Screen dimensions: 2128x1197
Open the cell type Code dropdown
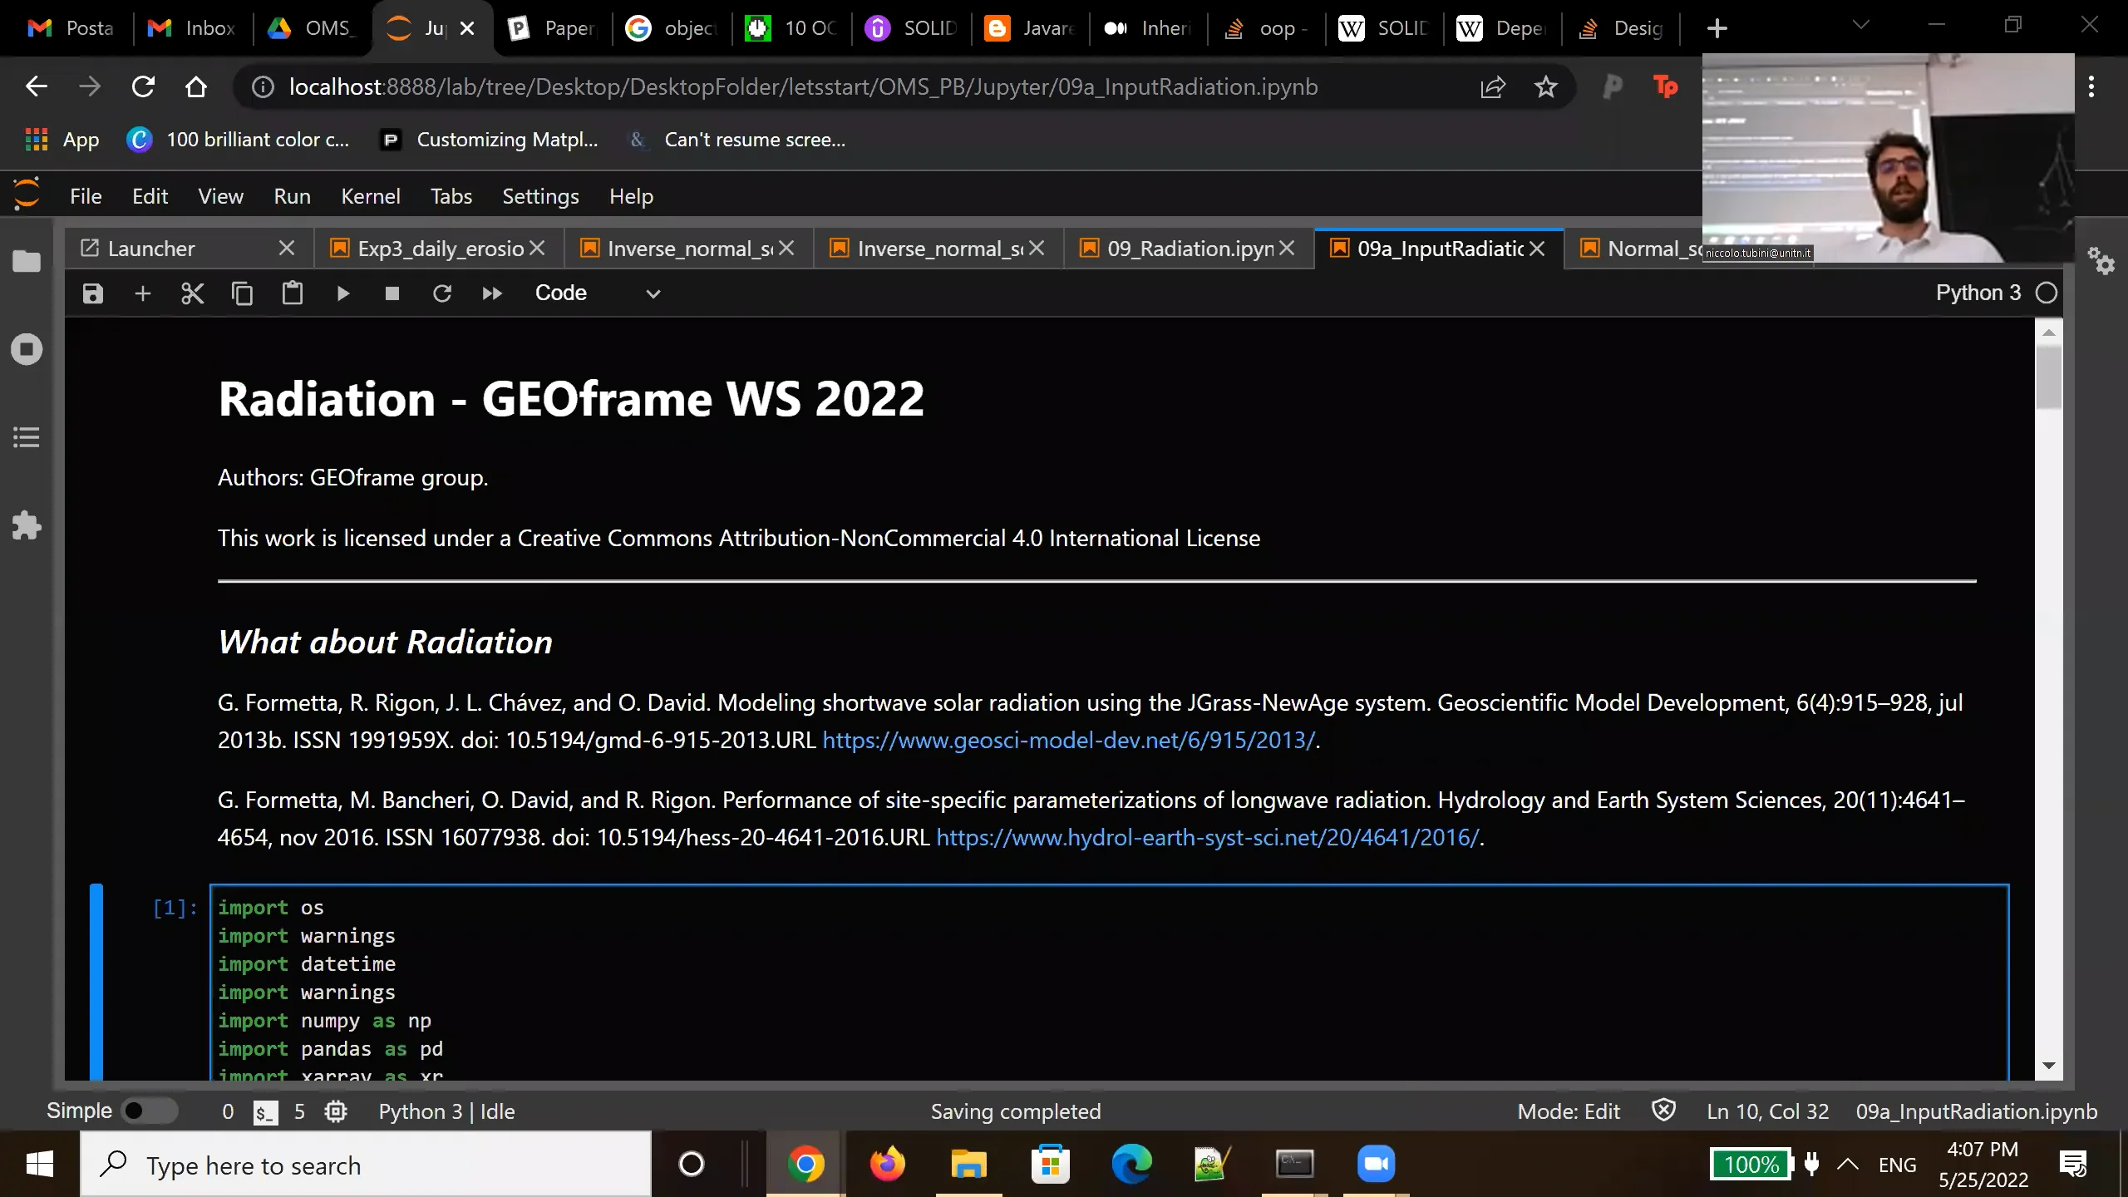coord(597,293)
